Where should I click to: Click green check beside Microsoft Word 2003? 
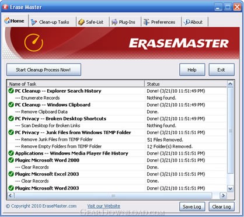pyautogui.click(x=11, y=188)
